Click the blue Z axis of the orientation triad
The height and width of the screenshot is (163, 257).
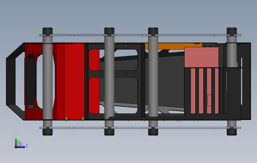21,147
